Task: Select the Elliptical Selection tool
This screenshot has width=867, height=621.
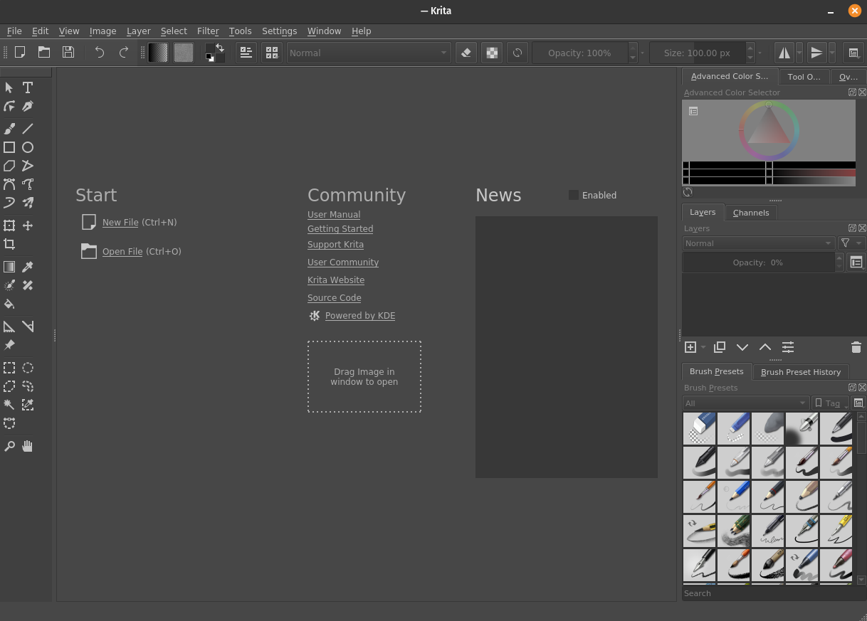Action: click(28, 368)
